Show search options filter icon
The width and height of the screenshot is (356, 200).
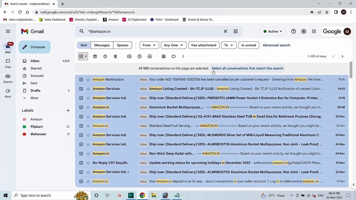click(x=236, y=31)
